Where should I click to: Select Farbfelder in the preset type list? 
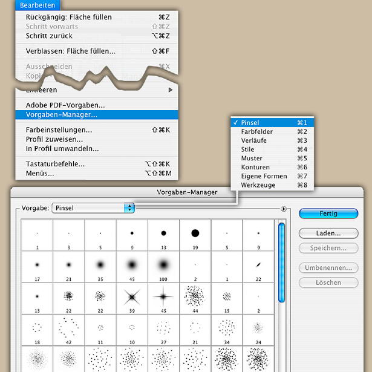click(272, 131)
